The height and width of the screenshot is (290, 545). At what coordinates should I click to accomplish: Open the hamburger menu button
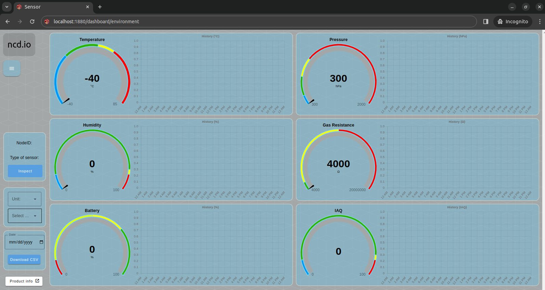coord(12,68)
